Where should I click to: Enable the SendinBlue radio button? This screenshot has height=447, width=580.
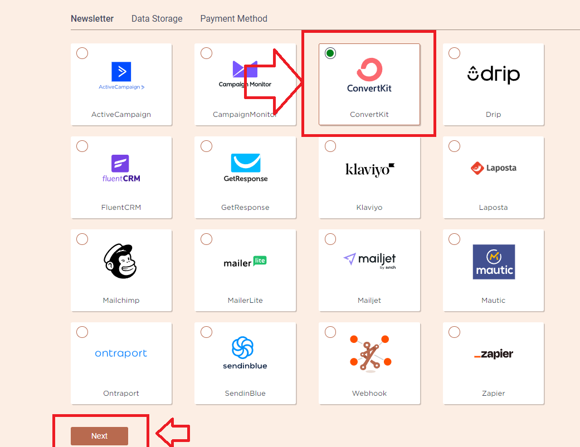206,332
